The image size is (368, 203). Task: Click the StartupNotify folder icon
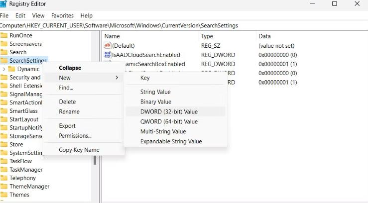4,128
